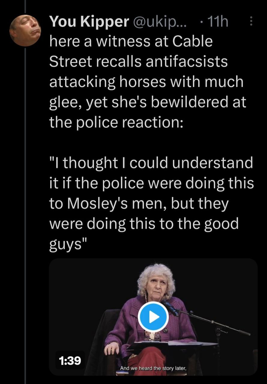This screenshot has height=384, width=267.
Task: Click the thread connector line below the avatar
Action: coord(25,210)
